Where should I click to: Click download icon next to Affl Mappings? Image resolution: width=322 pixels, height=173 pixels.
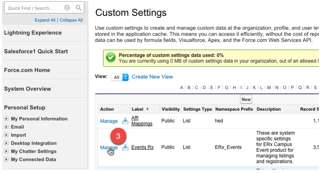pyautogui.click(x=125, y=121)
